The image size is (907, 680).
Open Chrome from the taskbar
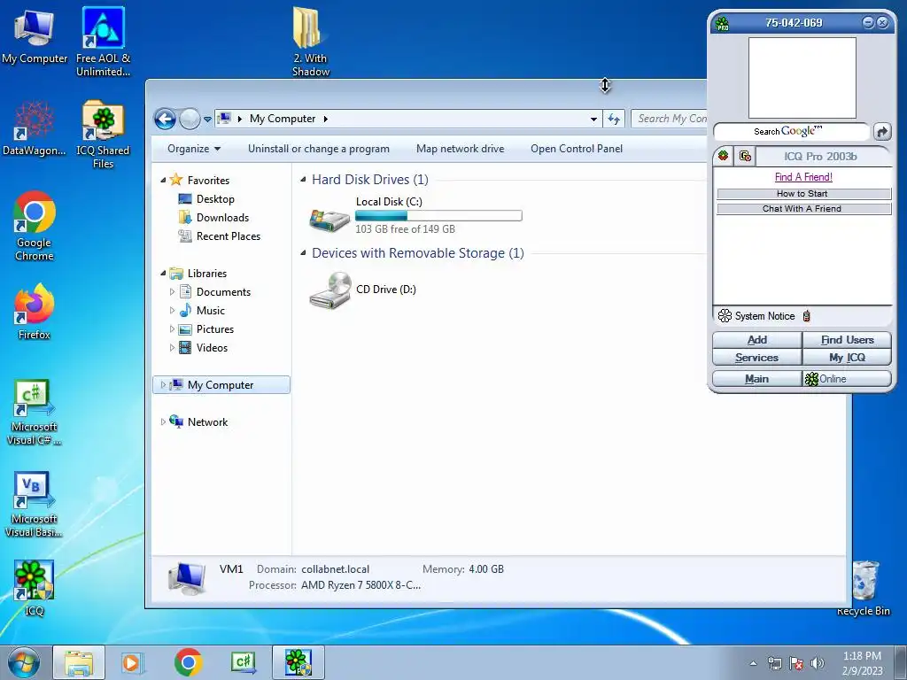pyautogui.click(x=188, y=662)
